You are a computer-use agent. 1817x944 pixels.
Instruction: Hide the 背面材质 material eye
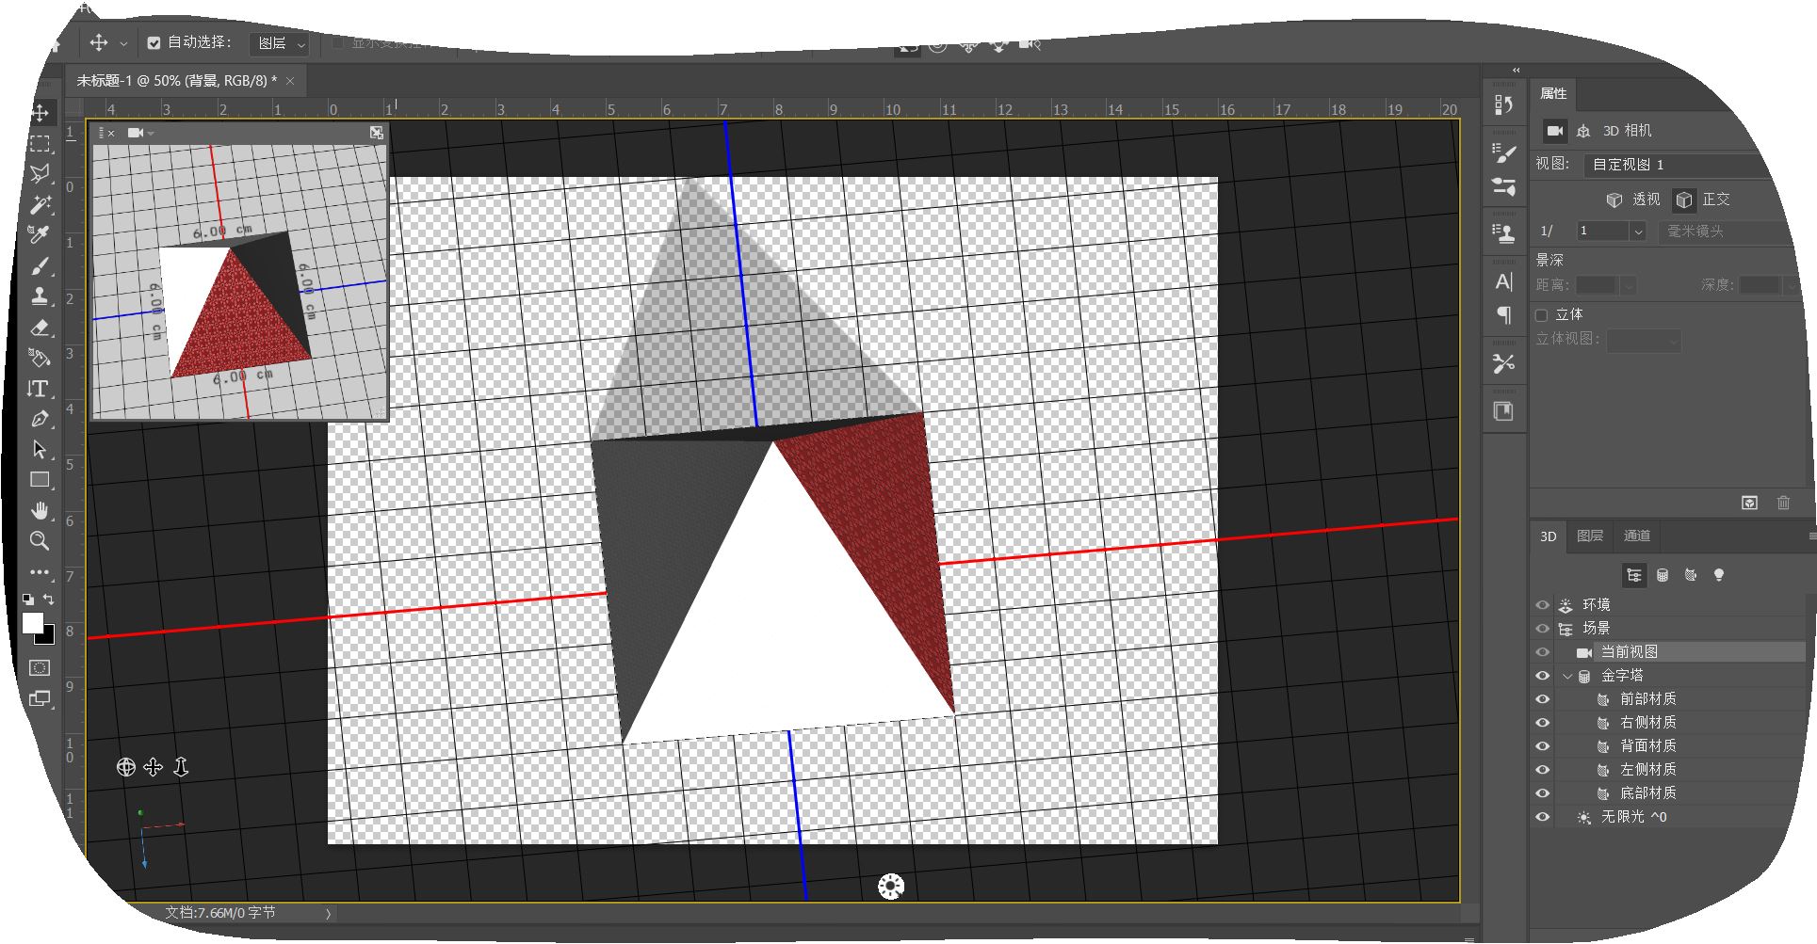[x=1542, y=746]
